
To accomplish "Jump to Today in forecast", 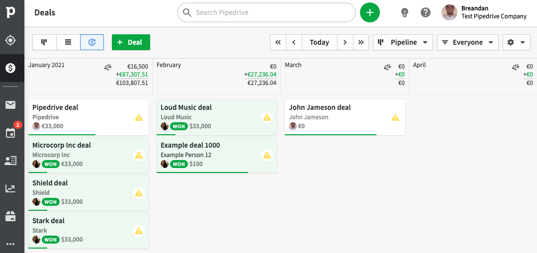I will pyautogui.click(x=319, y=42).
